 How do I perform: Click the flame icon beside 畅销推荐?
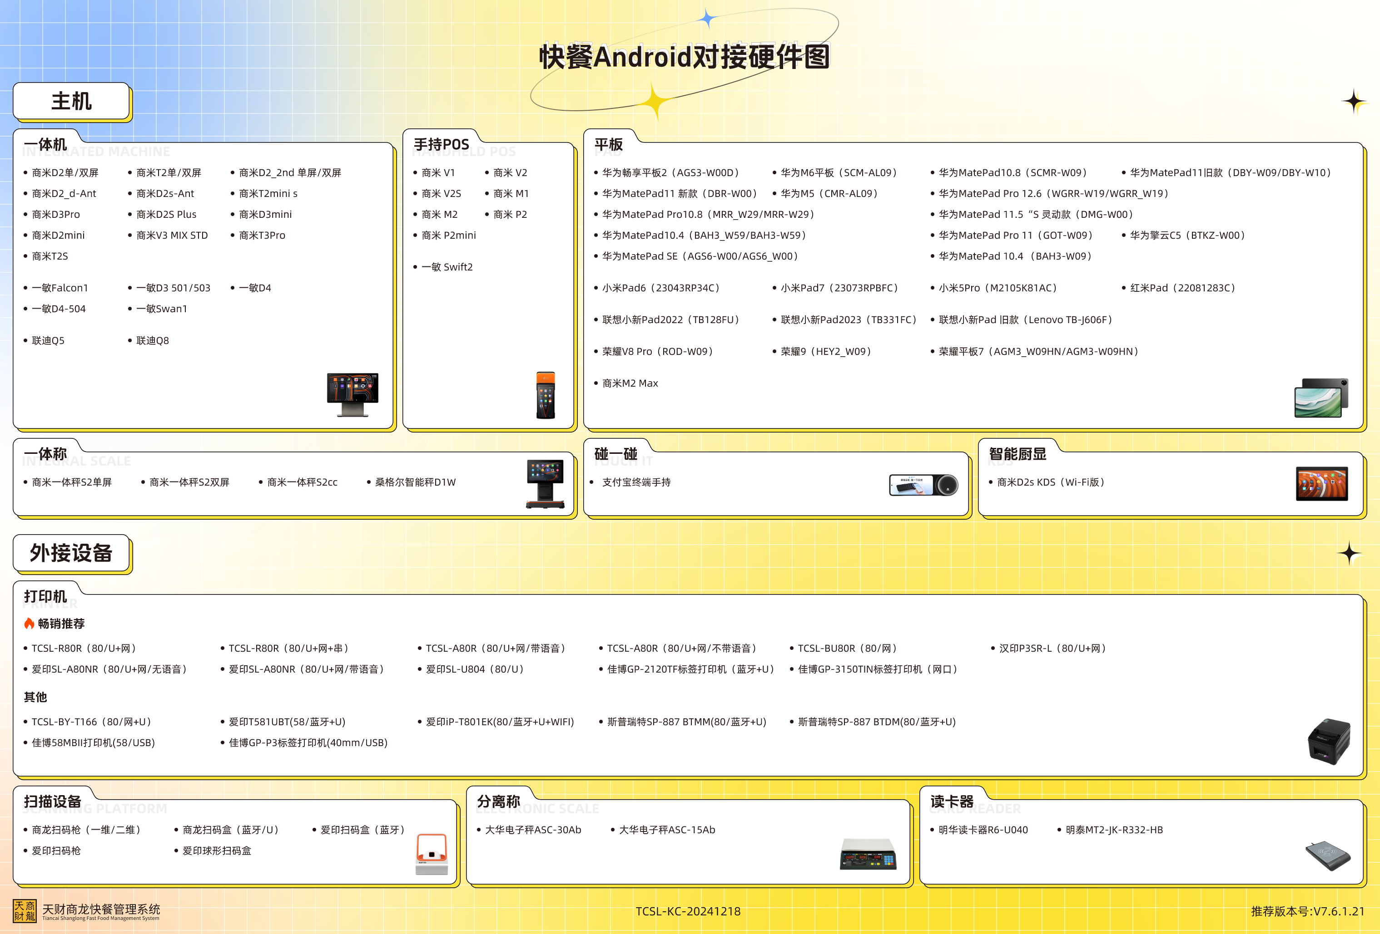click(x=29, y=623)
